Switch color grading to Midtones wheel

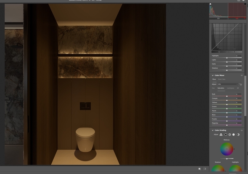point(230,135)
